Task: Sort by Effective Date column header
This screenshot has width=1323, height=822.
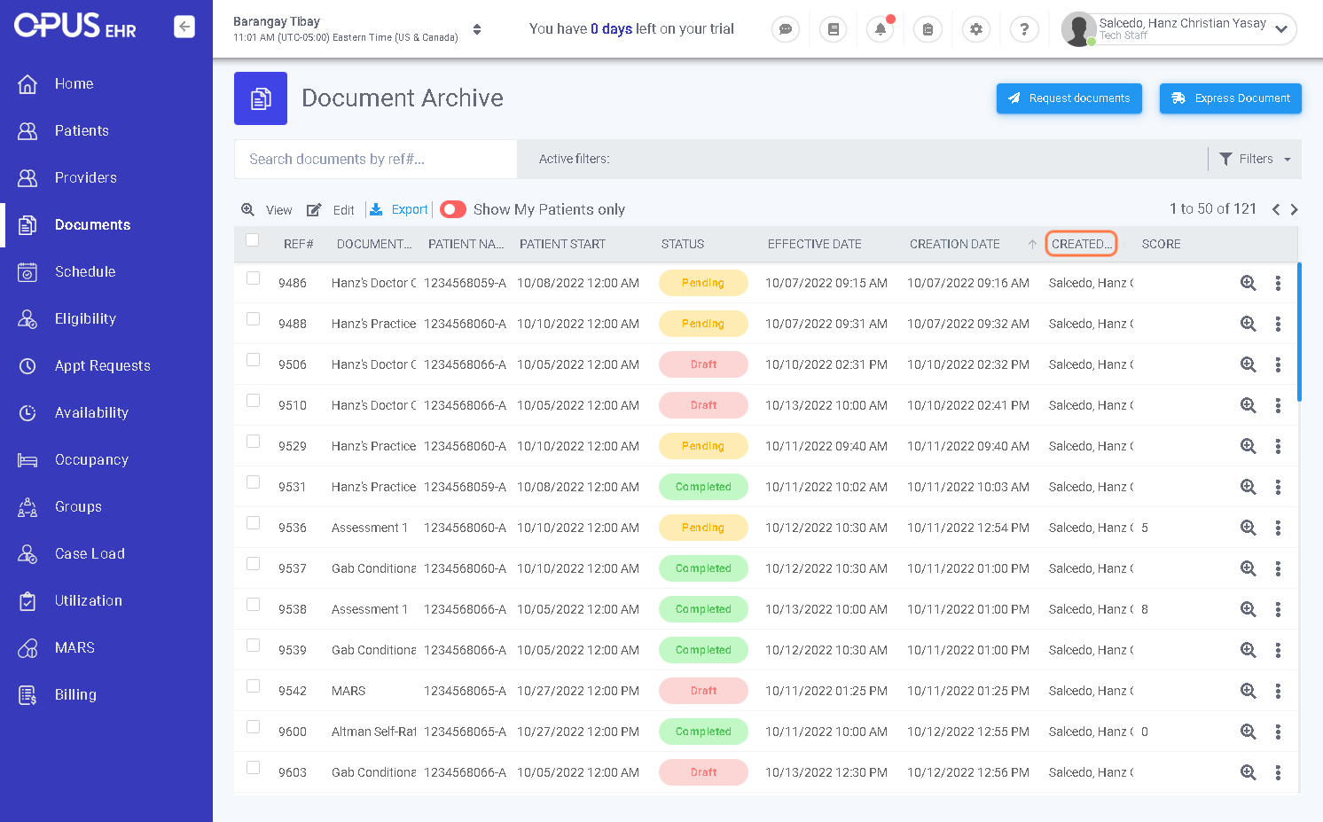Action: (x=815, y=244)
